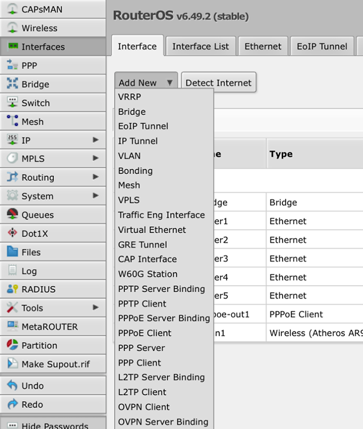Image resolution: width=363 pixels, height=429 pixels.
Task: Click the Files folder icon
Action: pyautogui.click(x=12, y=251)
